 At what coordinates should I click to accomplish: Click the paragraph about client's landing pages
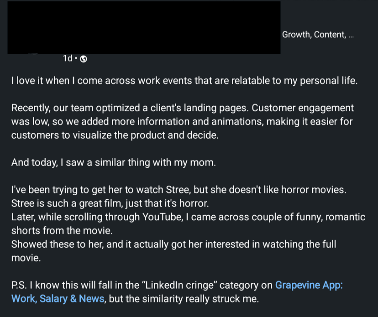[183, 122]
